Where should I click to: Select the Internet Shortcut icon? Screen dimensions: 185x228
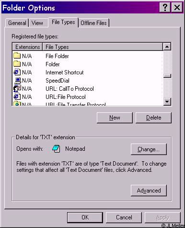tap(17, 72)
